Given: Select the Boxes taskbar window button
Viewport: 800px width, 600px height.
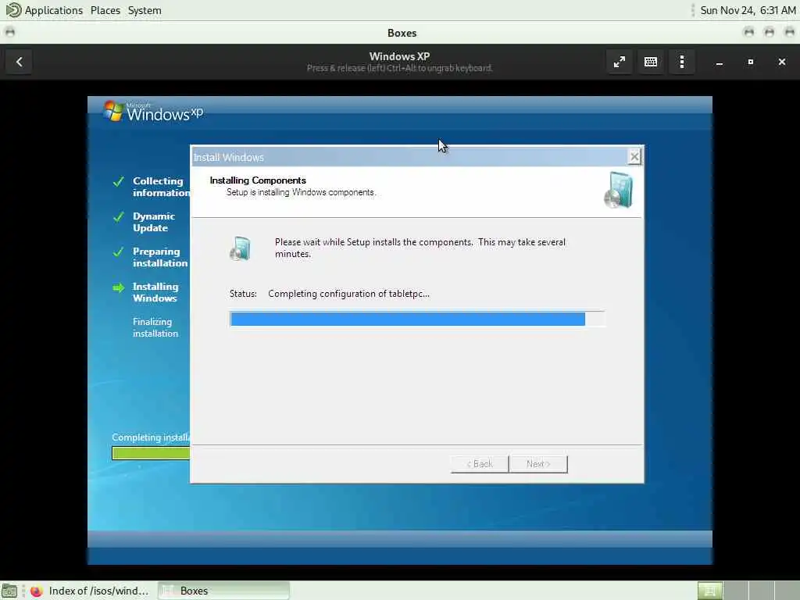Looking at the screenshot, I should [223, 591].
